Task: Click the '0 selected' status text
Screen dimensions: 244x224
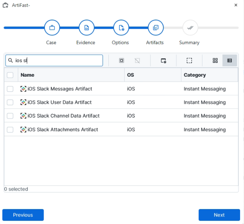Action: pyautogui.click(x=16, y=189)
